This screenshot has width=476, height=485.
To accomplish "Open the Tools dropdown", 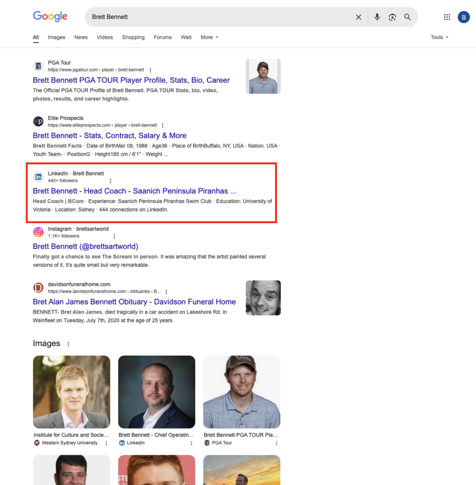I will click(x=439, y=37).
